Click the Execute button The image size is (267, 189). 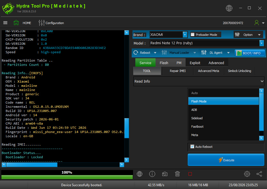point(226,160)
